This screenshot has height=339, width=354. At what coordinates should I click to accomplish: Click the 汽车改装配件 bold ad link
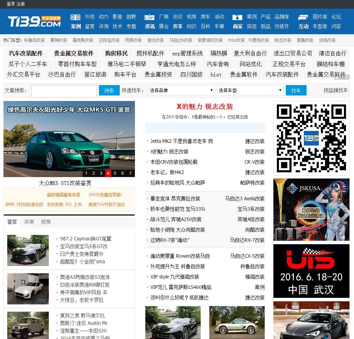[x=26, y=53]
